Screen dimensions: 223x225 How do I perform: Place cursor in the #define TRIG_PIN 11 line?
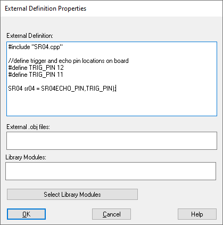(x=36, y=75)
